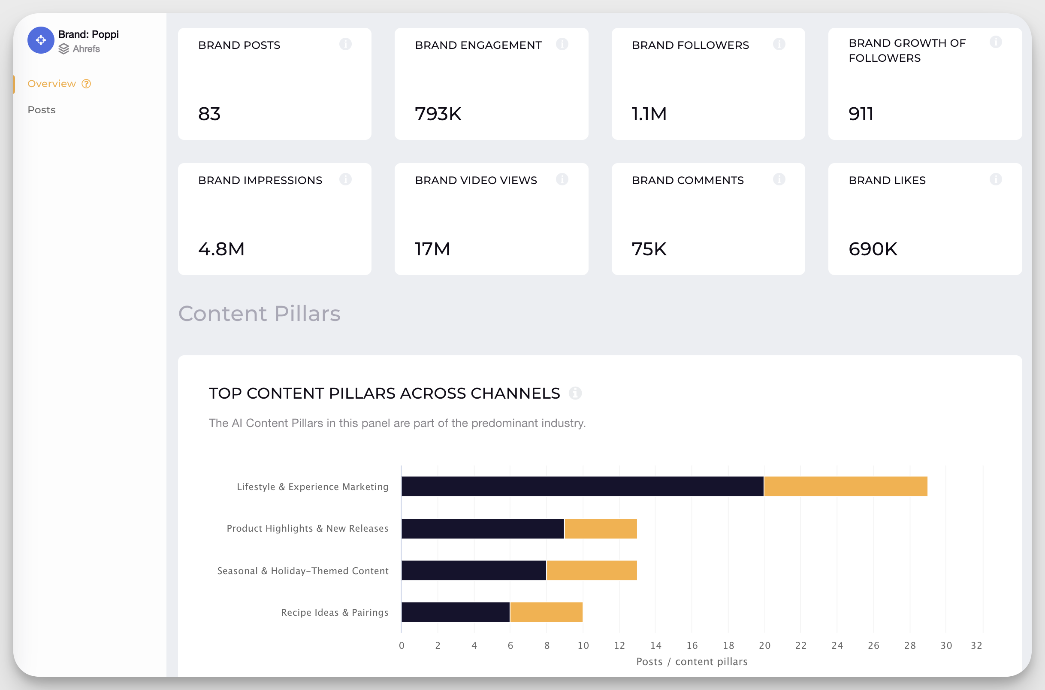This screenshot has width=1045, height=690.
Task: Click the x-axis tick label 32
Action: (976, 645)
